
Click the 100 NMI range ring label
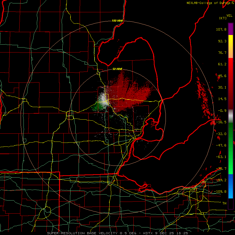[x=117, y=21]
